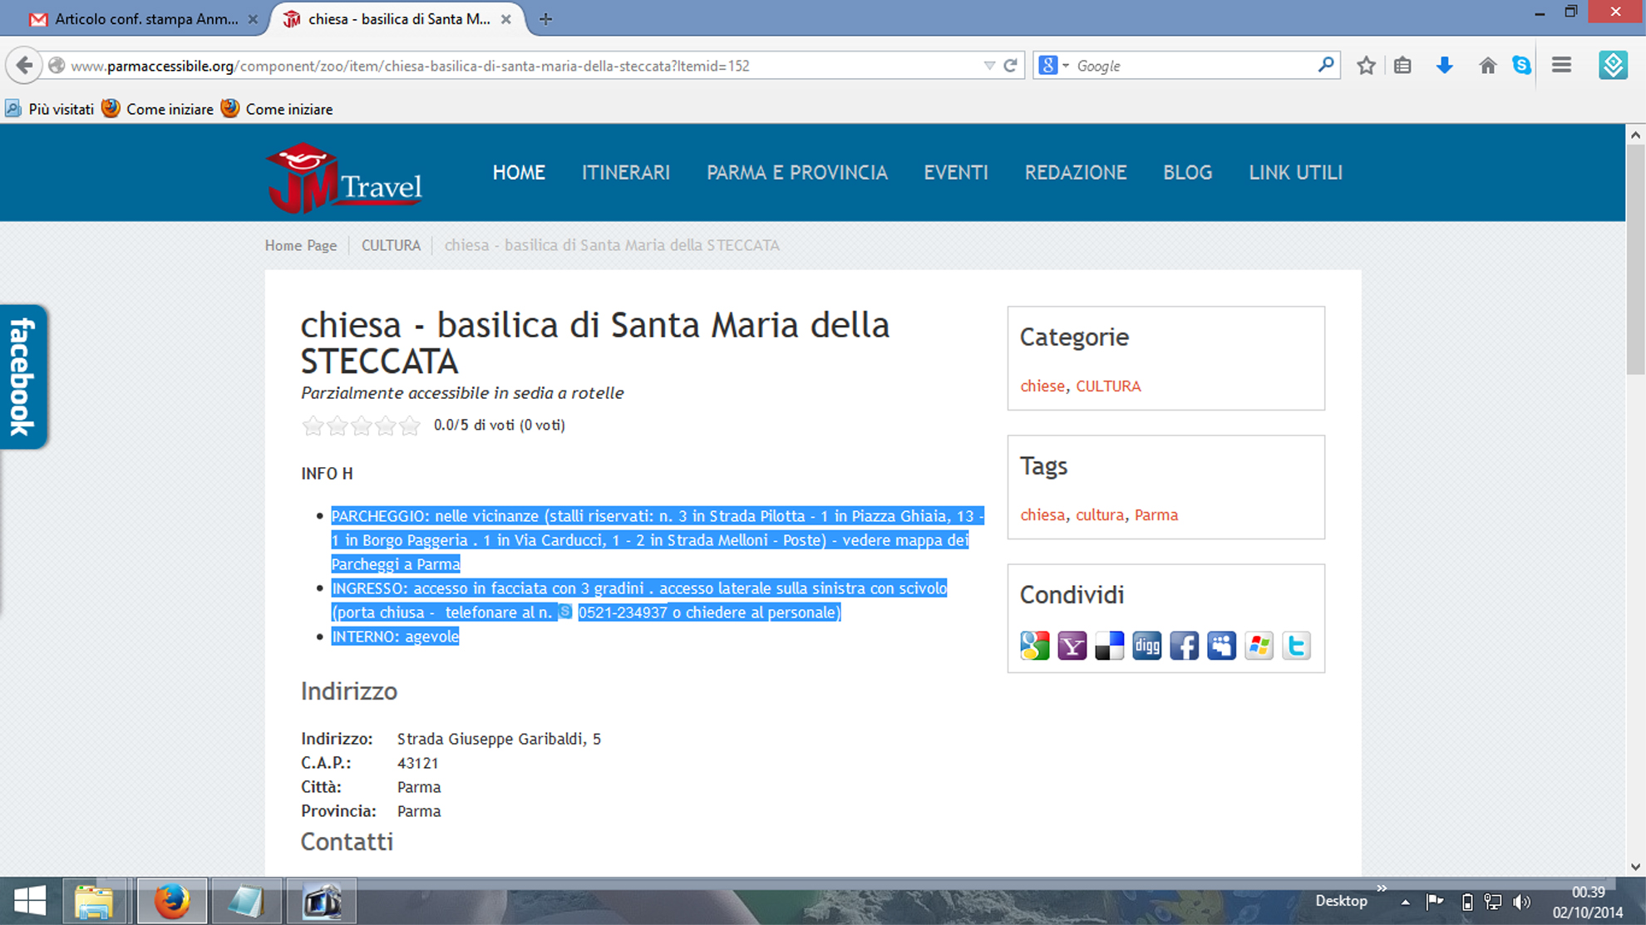
Task: Open Firefox downloads arrow icon
Action: pyautogui.click(x=1445, y=66)
